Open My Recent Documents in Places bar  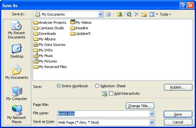17,30
